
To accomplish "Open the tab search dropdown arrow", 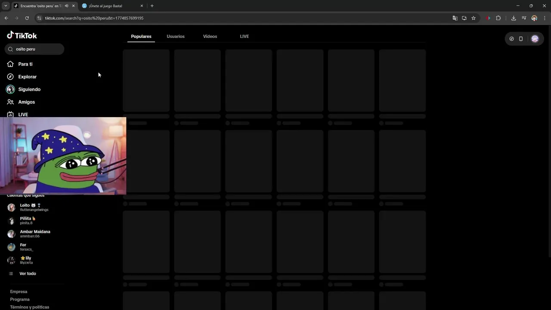I will [x=6, y=6].
